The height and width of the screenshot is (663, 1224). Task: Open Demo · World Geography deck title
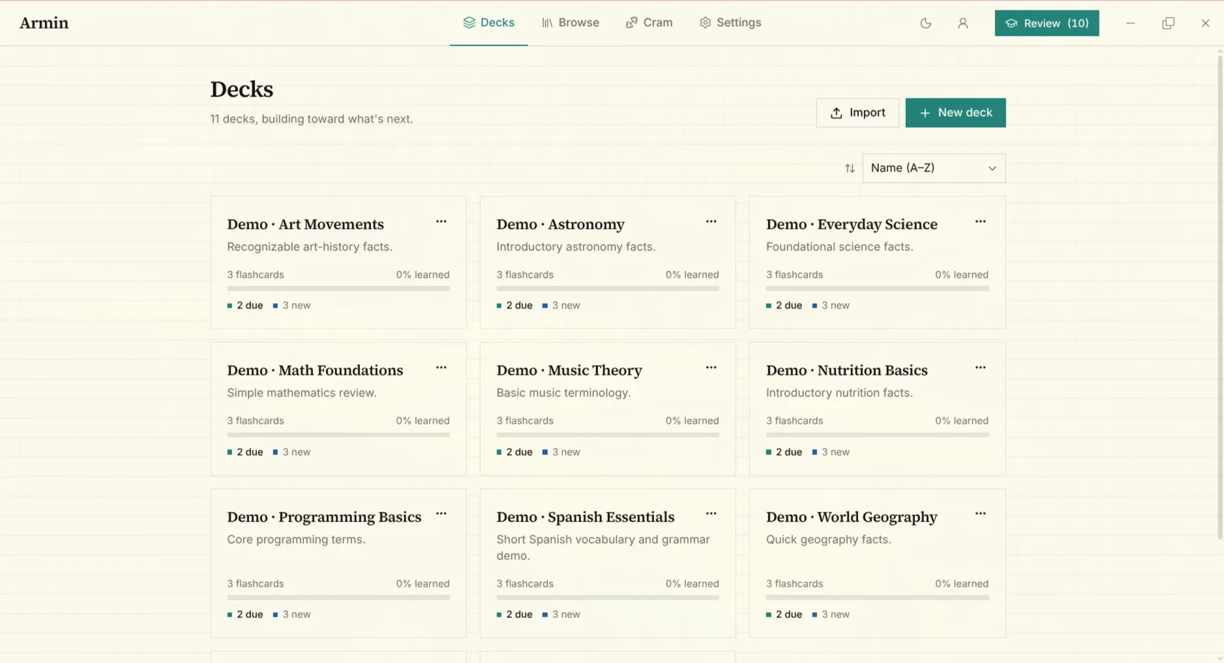852,517
